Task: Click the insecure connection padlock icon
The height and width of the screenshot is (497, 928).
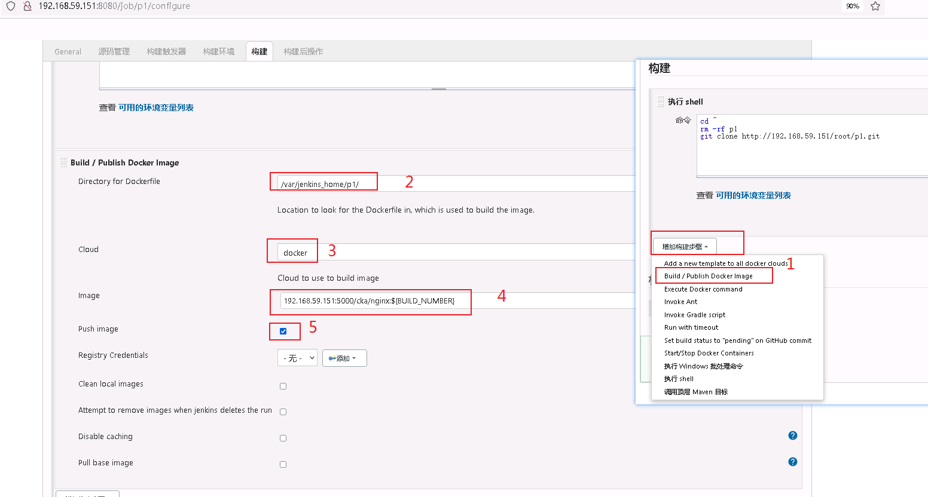Action: 27,6
